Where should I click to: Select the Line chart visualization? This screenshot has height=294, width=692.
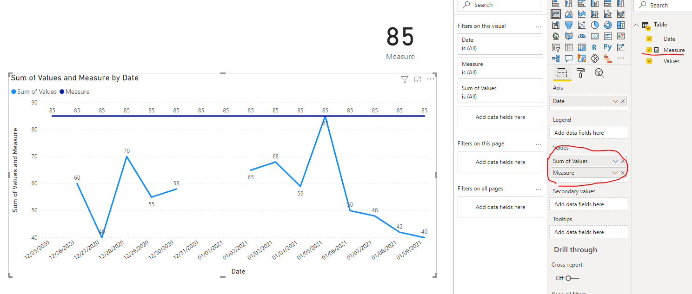[556, 14]
